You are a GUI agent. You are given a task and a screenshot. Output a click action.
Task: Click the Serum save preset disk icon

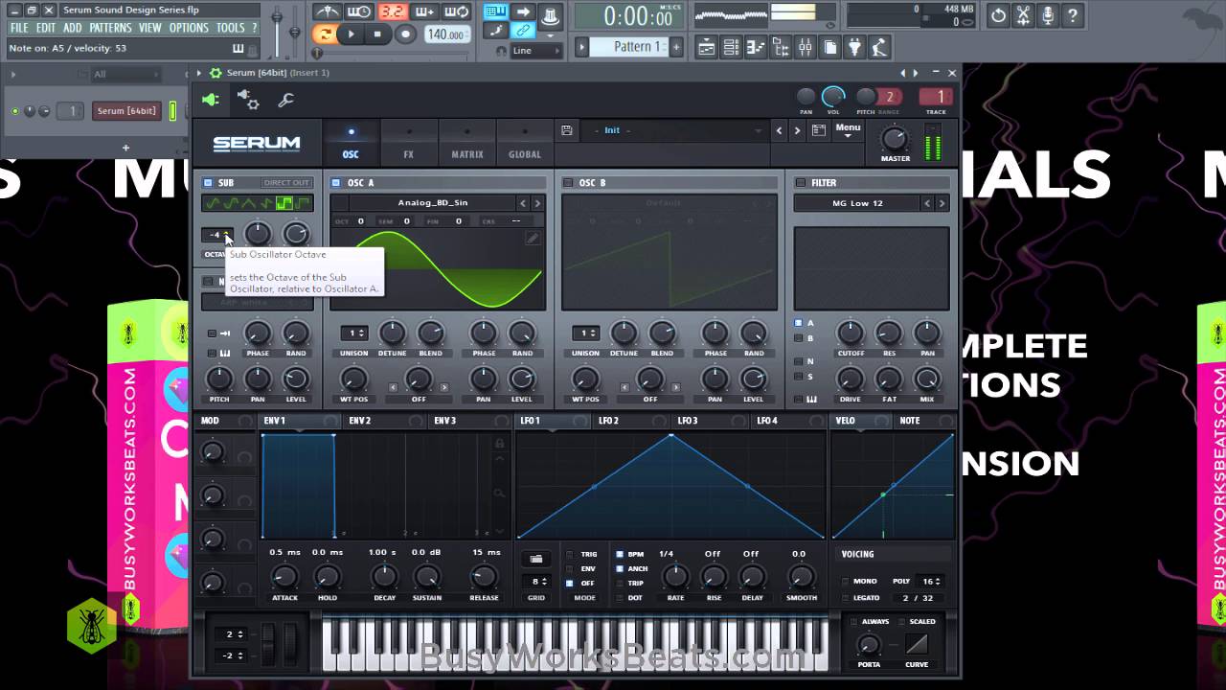tap(567, 130)
